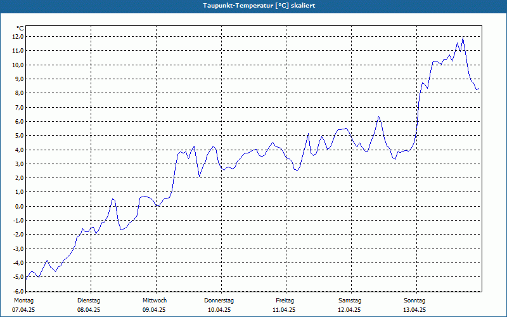Click the 2,0 axis label
The image size is (507, 317).
[x=19, y=178]
